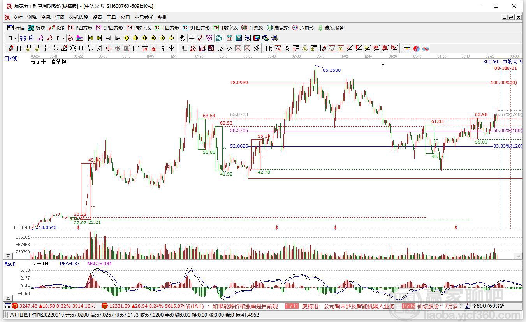Switch to the K线 candlestick chart
526x322 pixels.
[56, 28]
